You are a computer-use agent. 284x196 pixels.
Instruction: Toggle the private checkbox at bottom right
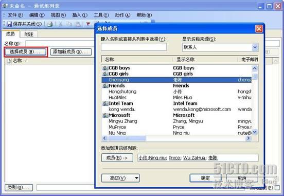[x=277, y=188]
